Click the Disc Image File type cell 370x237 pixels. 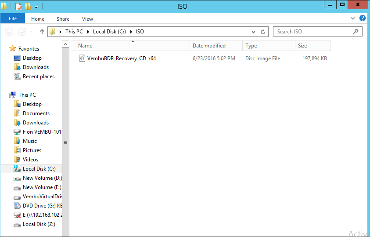pyautogui.click(x=262, y=58)
